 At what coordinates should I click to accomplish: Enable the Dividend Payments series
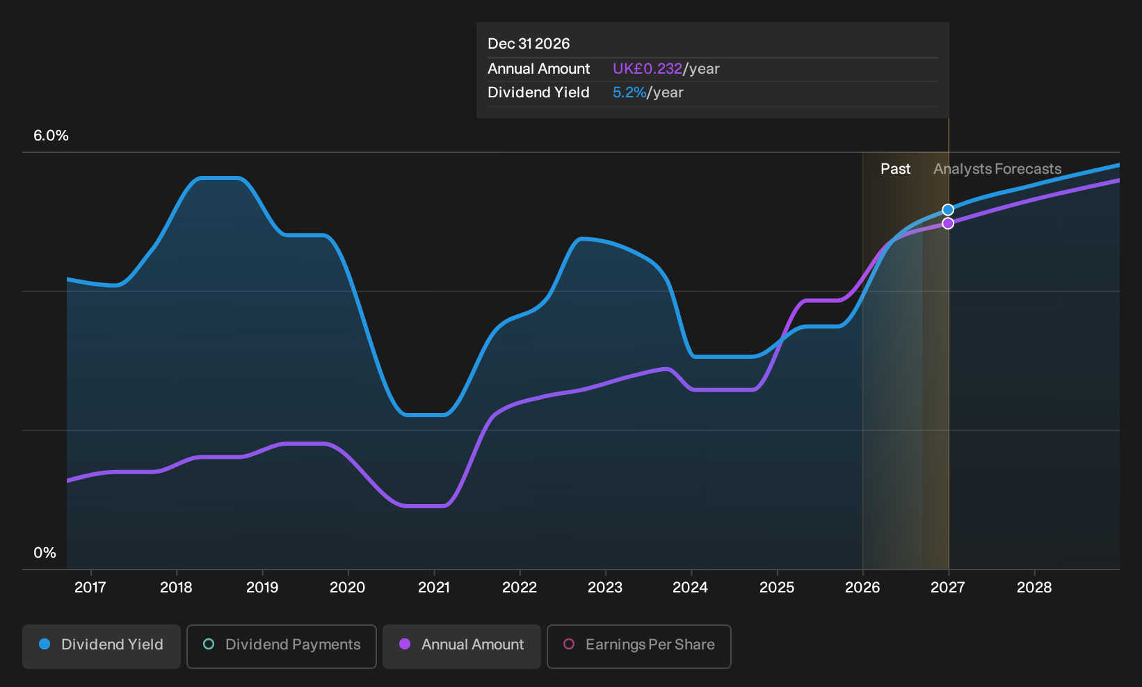(282, 647)
